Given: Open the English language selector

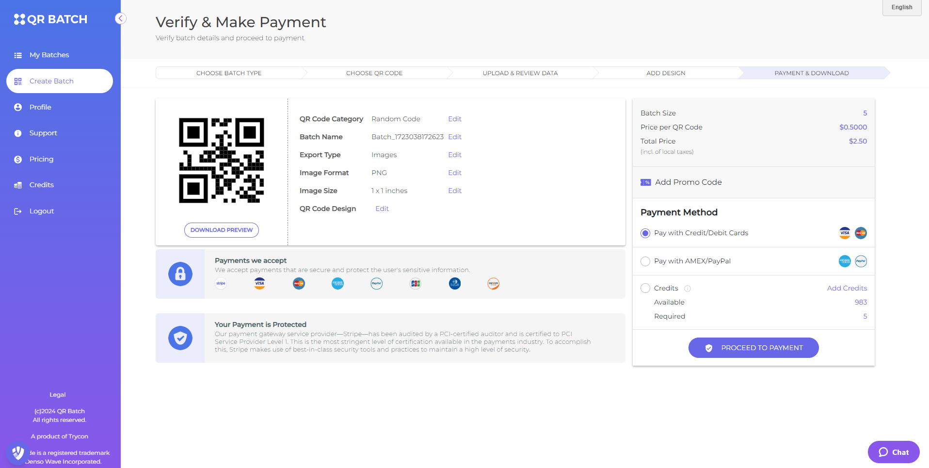Looking at the screenshot, I should click(x=902, y=7).
